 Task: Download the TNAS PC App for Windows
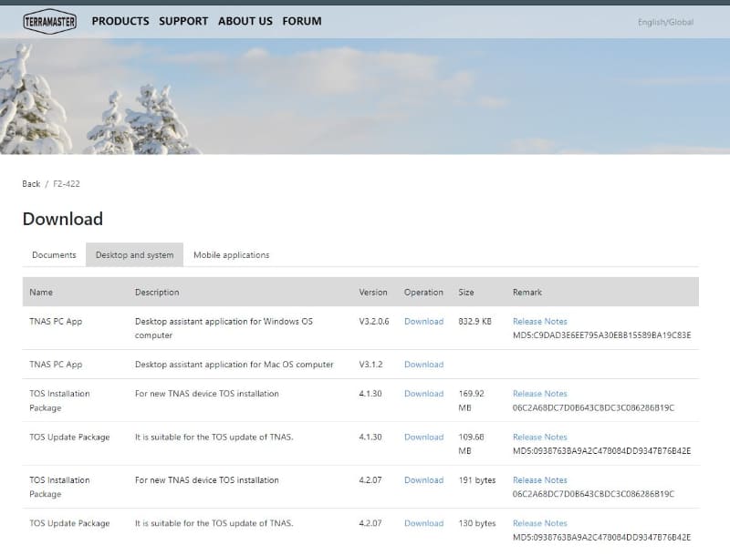pos(423,321)
